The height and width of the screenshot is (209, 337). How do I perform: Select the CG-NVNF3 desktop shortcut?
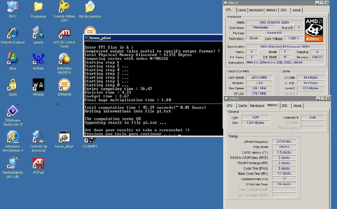pyautogui.click(x=90, y=143)
